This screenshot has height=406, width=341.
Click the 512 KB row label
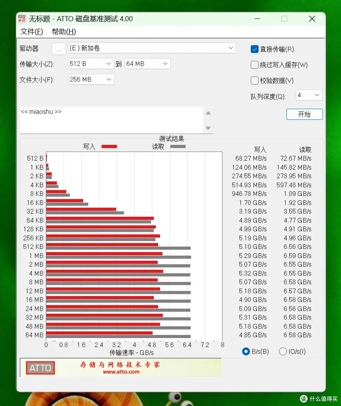33,247
